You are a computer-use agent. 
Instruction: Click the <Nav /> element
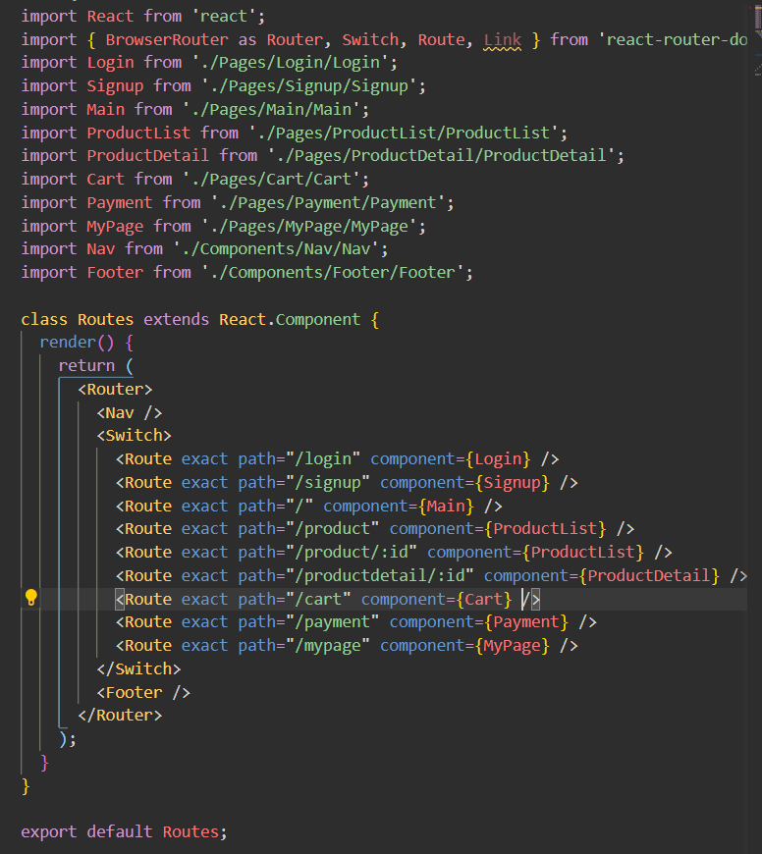point(129,413)
